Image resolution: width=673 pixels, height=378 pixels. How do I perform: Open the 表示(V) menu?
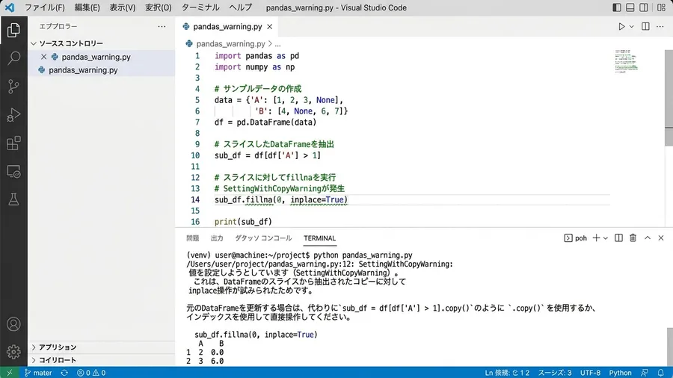tap(123, 7)
